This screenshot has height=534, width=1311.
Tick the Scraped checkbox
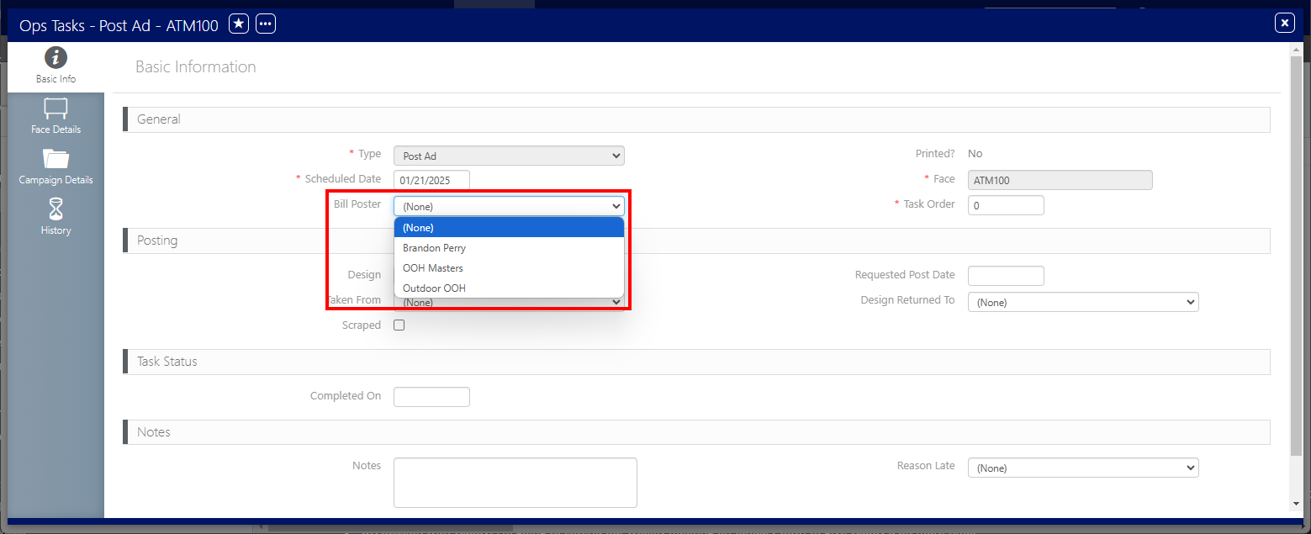tap(399, 325)
